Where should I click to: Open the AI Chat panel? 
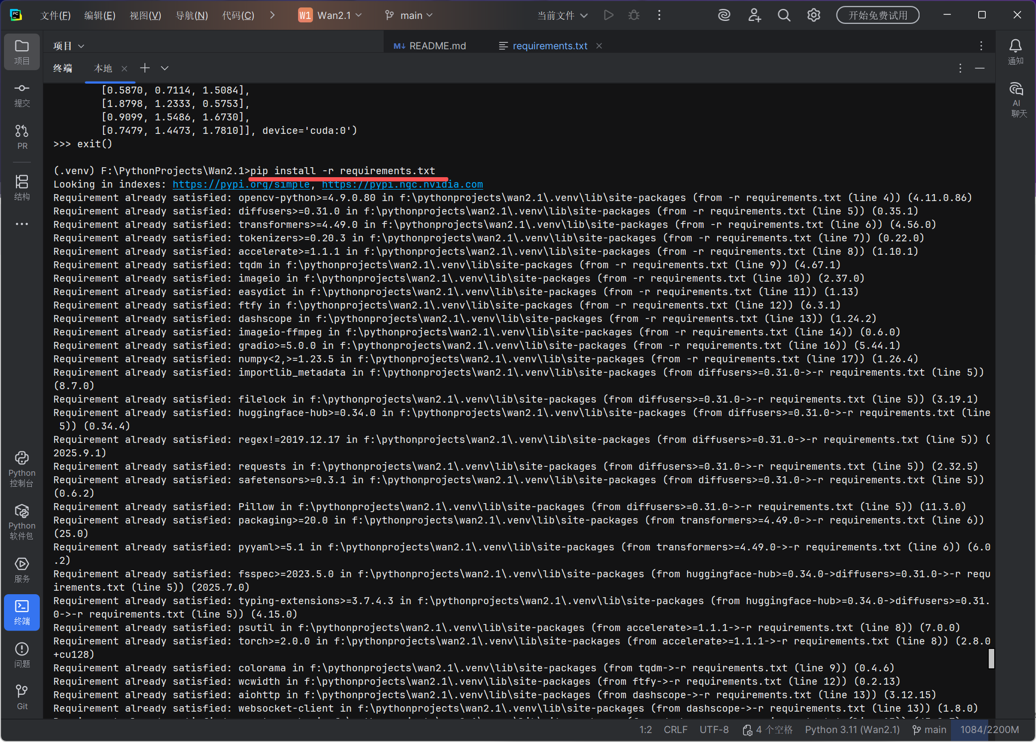click(1016, 101)
